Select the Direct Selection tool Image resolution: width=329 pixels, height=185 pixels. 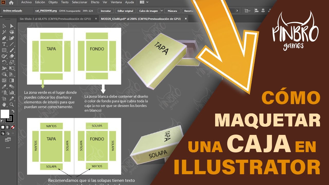click(12, 26)
